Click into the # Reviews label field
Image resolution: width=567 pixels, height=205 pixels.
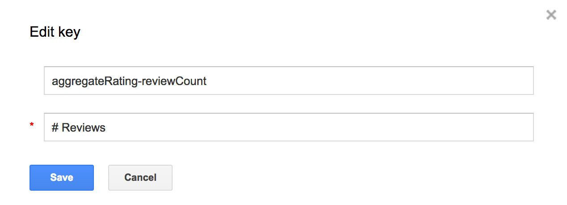288,128
